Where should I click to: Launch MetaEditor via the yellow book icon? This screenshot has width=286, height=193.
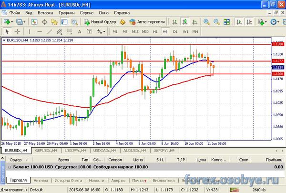pos(123,22)
